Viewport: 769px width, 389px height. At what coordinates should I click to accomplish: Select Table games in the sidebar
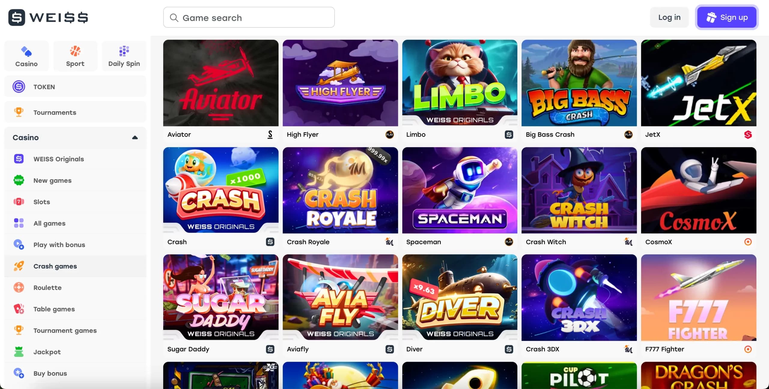54,309
